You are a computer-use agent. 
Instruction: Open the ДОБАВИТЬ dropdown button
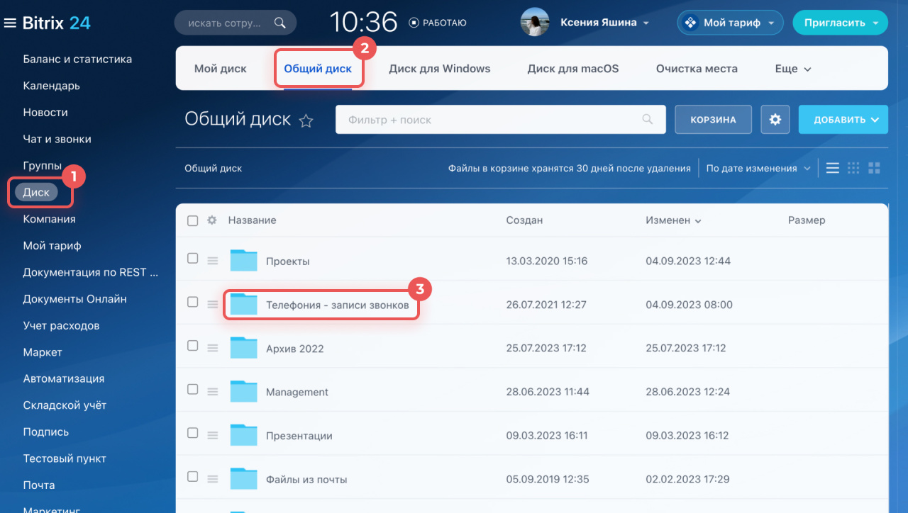(843, 120)
